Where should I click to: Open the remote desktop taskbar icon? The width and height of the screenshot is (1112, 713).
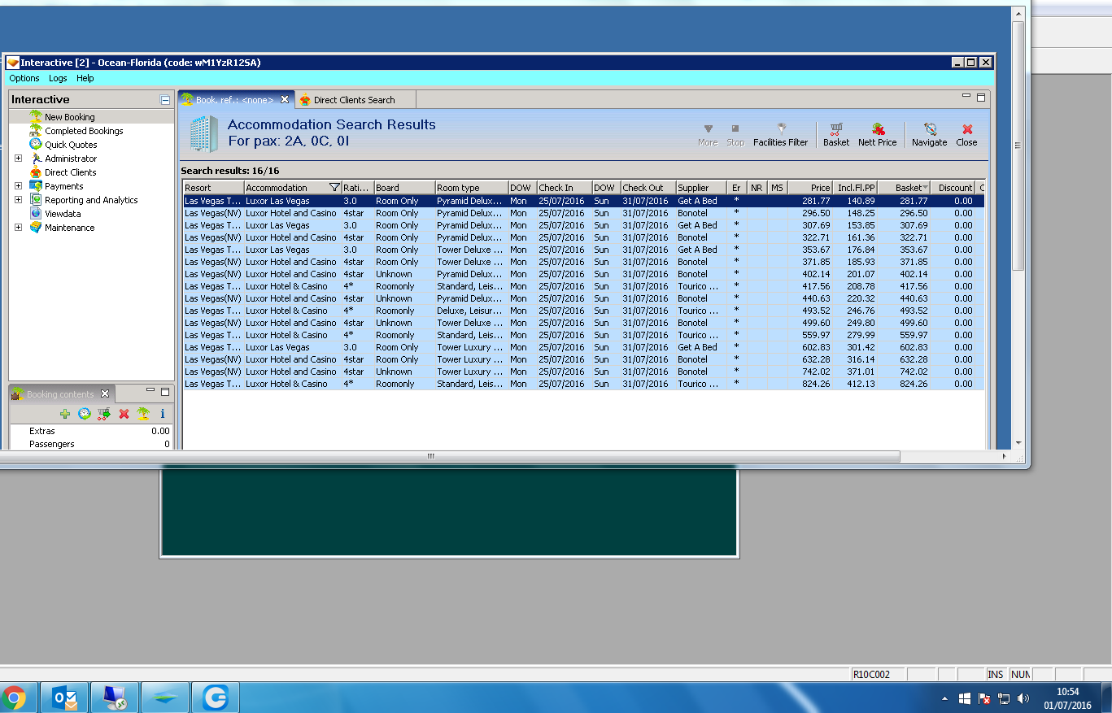coord(115,698)
